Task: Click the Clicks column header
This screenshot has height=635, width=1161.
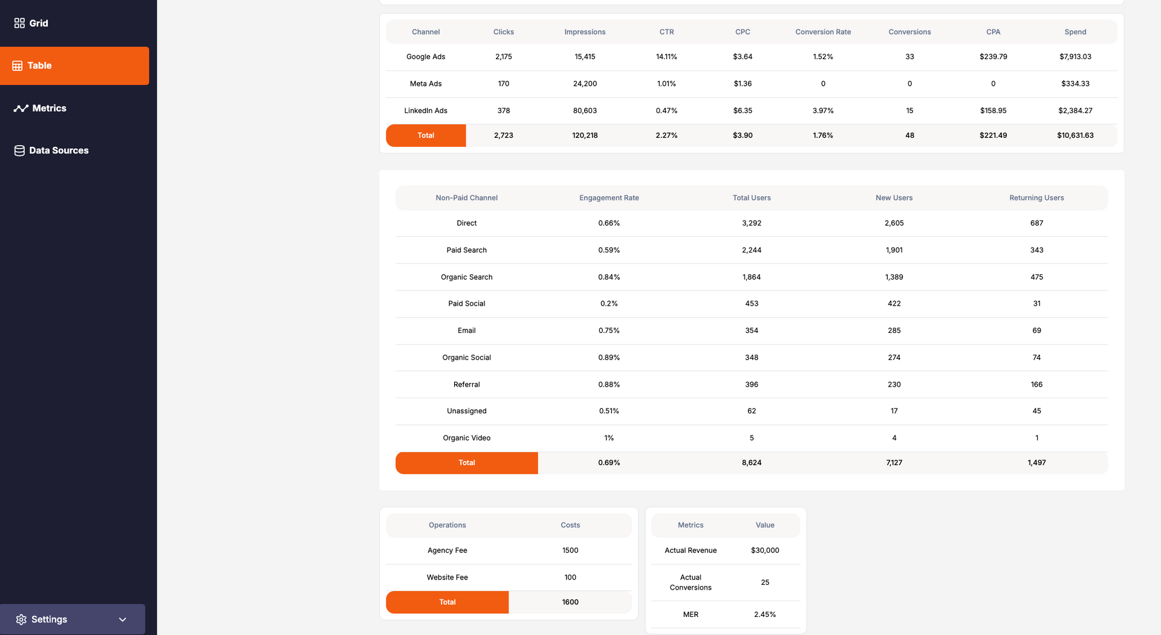Action: [504, 32]
